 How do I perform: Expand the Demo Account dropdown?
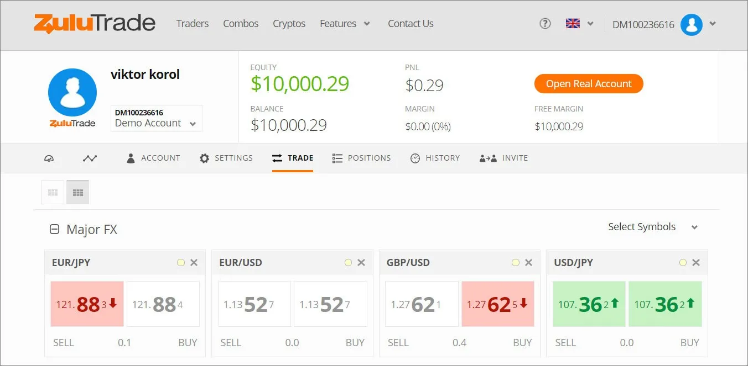coord(156,123)
